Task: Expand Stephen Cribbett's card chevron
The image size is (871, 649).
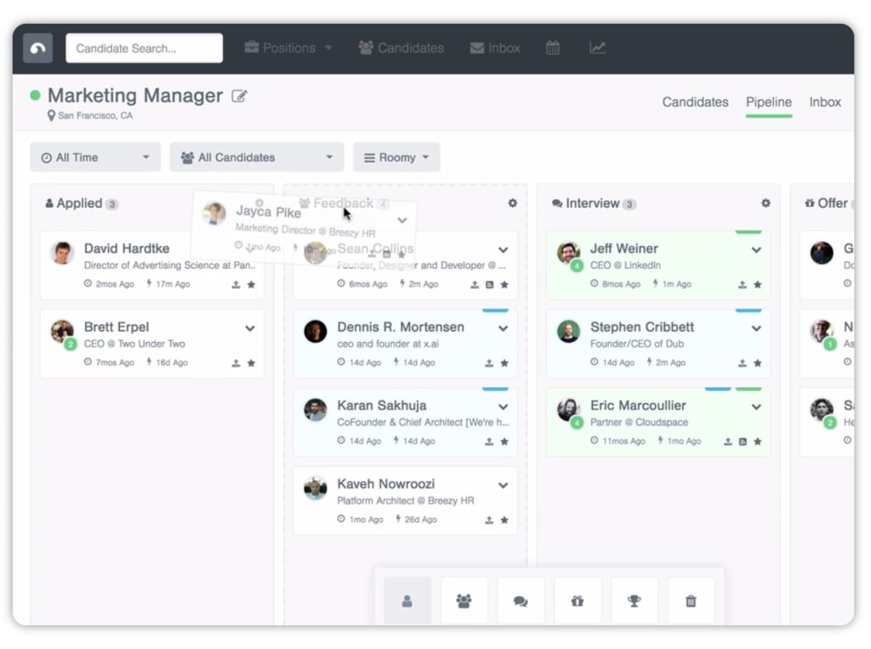Action: (756, 328)
